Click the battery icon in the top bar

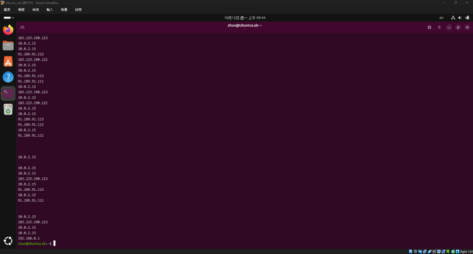(x=467, y=18)
